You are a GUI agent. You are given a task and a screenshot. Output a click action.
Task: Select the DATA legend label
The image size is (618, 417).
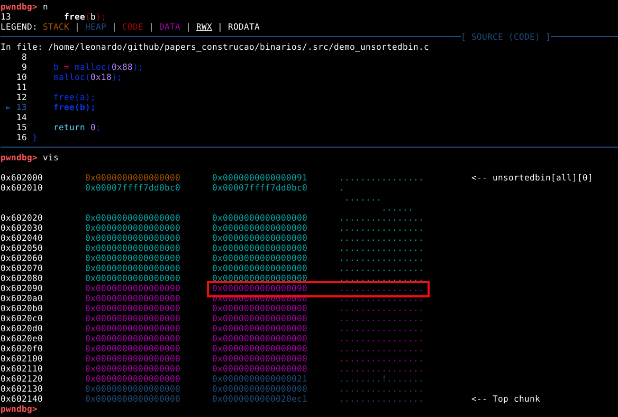[x=169, y=27]
